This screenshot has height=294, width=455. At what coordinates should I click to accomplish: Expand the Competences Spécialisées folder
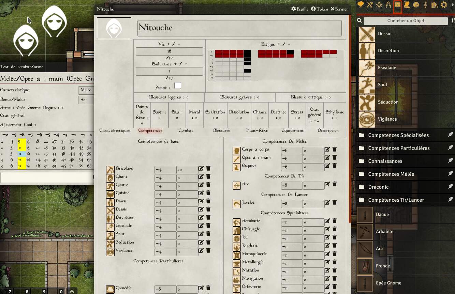pos(406,135)
